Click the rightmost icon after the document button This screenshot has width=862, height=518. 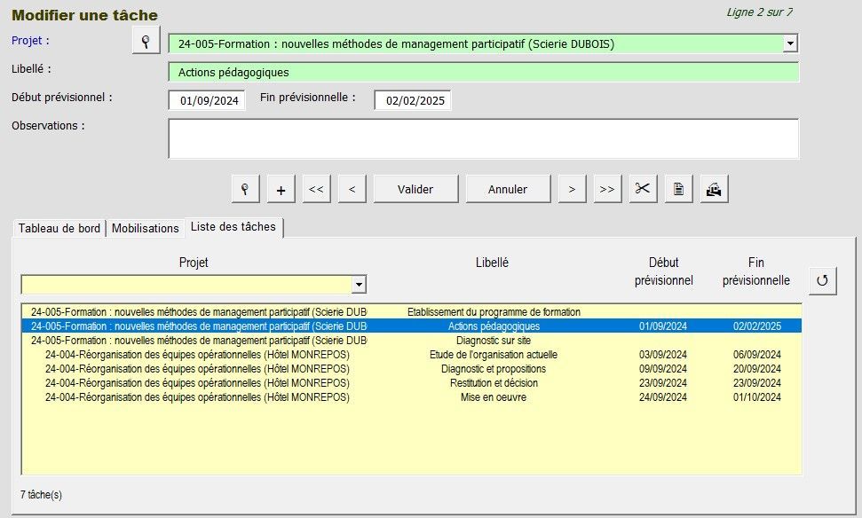[x=714, y=189]
